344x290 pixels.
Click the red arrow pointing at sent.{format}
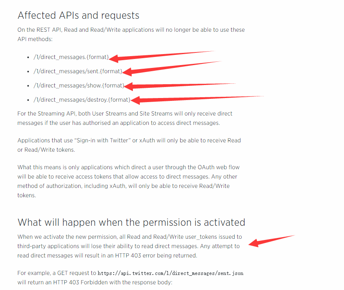[172, 68]
